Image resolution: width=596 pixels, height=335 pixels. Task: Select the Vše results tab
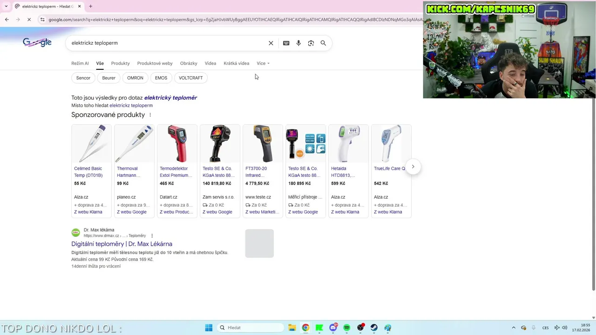click(x=100, y=63)
